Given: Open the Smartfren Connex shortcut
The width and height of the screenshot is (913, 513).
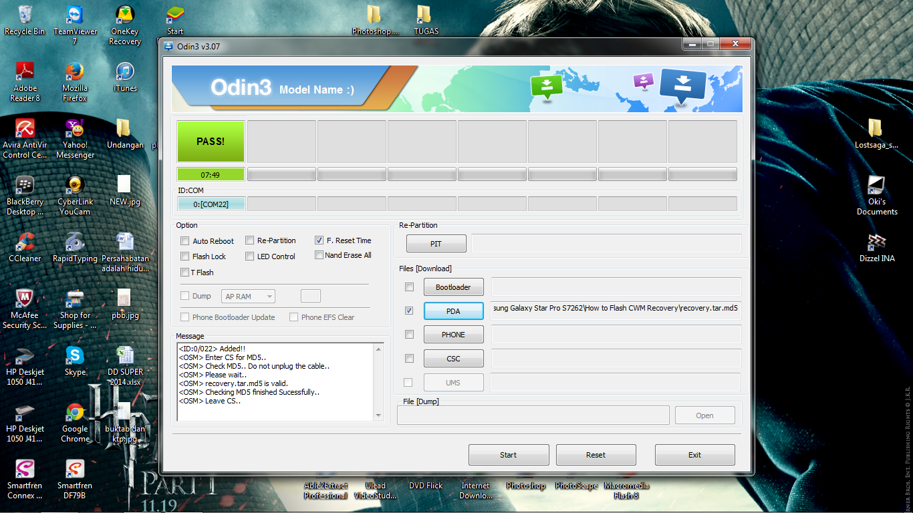Looking at the screenshot, I should click(x=25, y=479).
